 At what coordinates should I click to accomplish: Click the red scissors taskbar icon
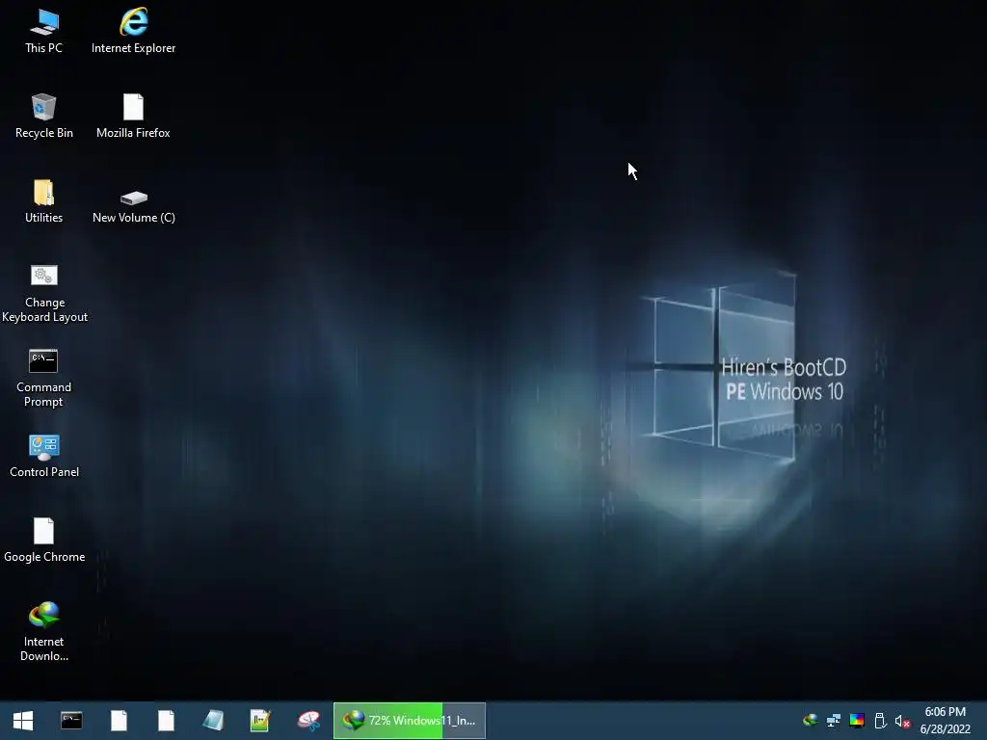coord(307,721)
